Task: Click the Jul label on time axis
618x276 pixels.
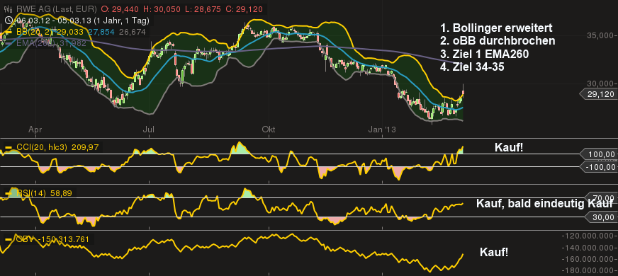Action: tap(149, 129)
